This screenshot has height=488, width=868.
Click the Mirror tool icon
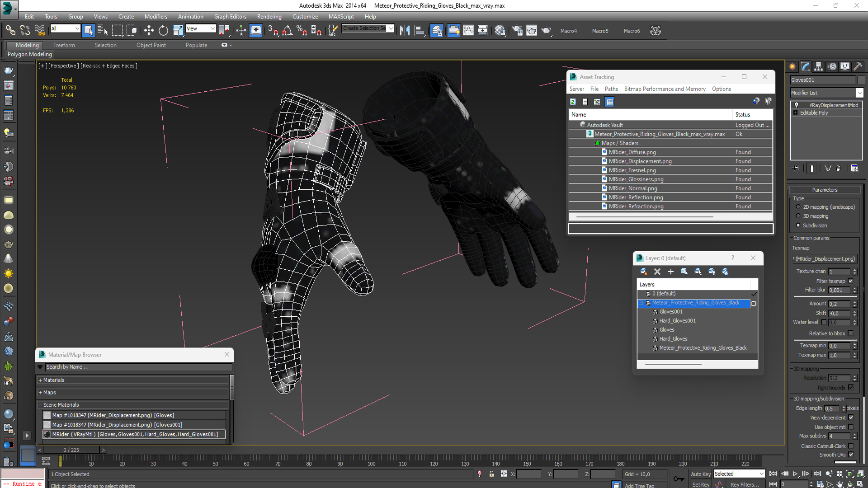[x=405, y=31]
